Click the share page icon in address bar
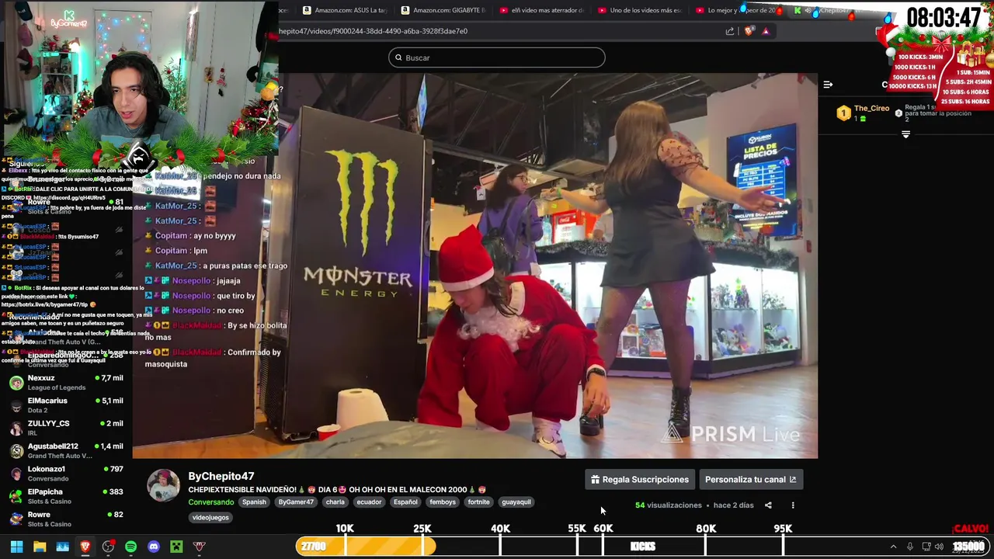The image size is (994, 559). (730, 31)
